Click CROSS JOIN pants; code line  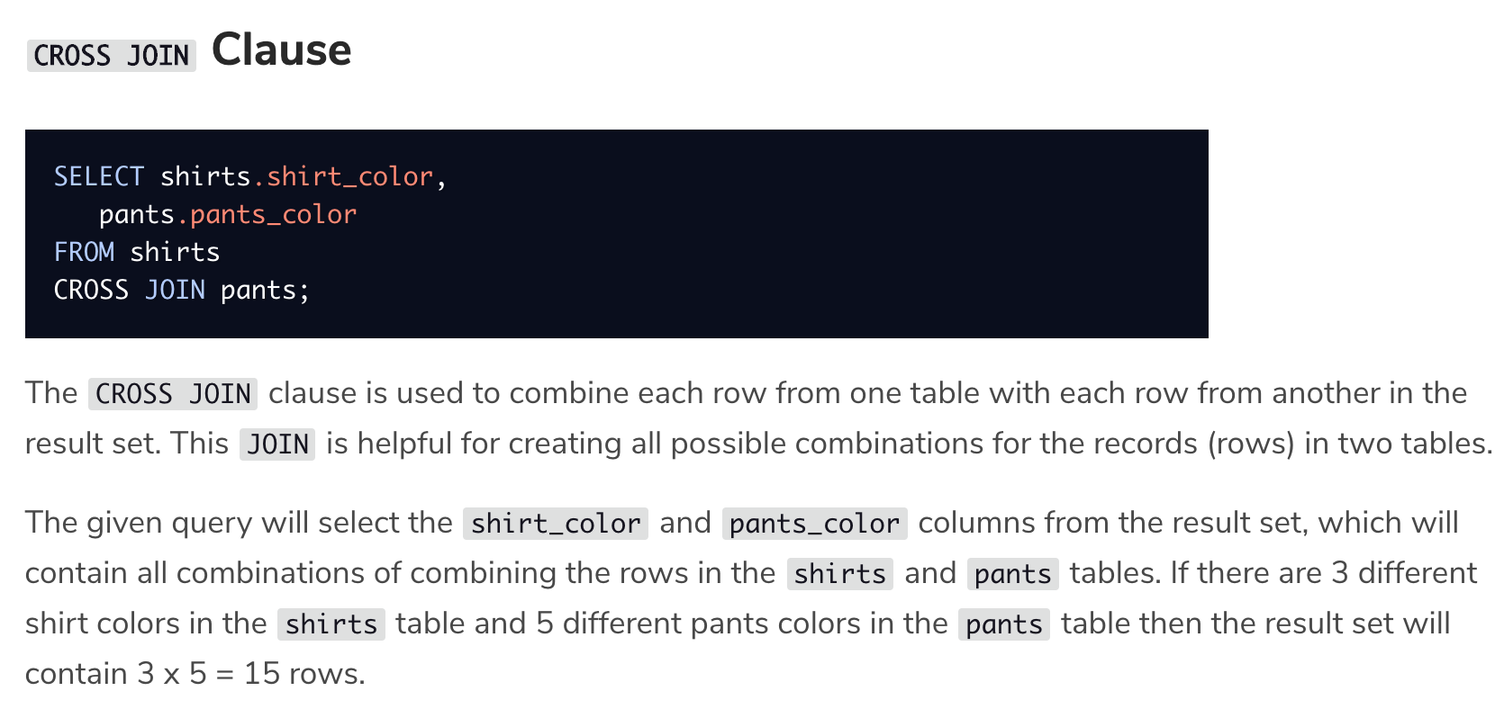(x=182, y=290)
